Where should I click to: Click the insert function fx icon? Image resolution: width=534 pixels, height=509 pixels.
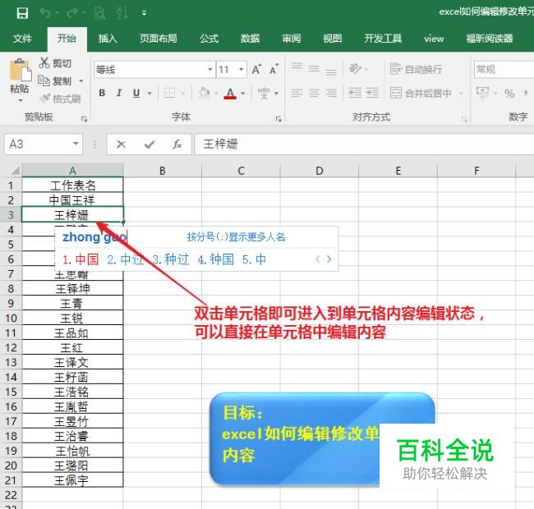pos(177,144)
